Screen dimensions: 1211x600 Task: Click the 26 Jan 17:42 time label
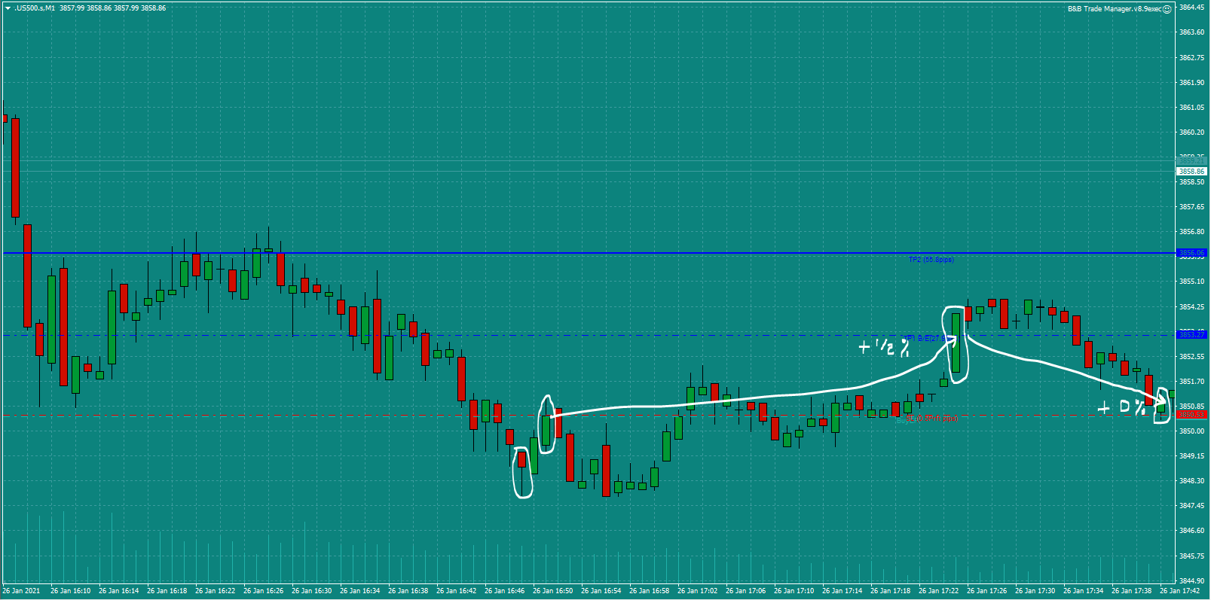1179,591
